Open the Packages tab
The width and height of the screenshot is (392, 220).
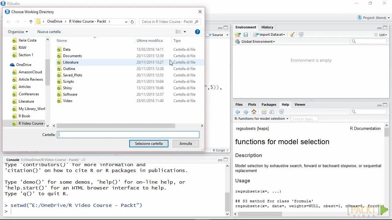(x=269, y=105)
